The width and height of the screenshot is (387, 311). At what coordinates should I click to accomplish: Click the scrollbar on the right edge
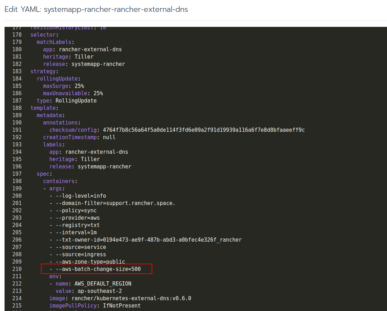[x=385, y=157]
